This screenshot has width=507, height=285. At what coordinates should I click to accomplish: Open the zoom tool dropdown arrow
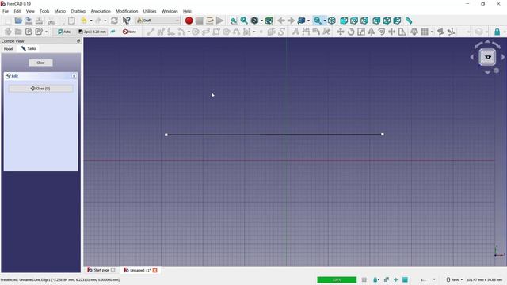pos(325,21)
